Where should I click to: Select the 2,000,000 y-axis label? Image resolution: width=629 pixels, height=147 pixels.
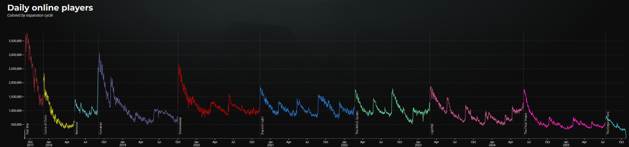coord(15,83)
